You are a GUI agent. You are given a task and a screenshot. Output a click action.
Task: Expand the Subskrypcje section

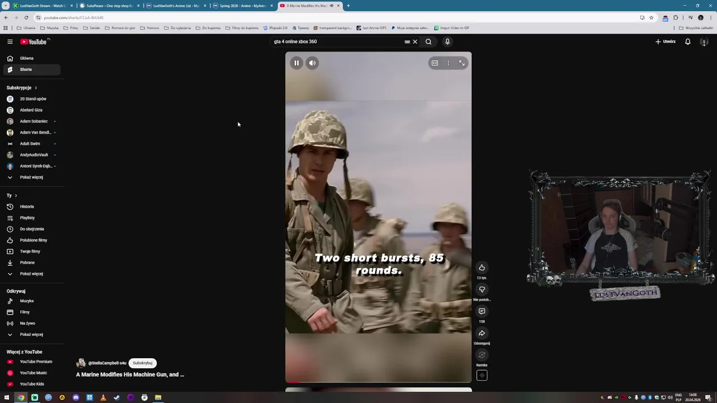click(22, 88)
